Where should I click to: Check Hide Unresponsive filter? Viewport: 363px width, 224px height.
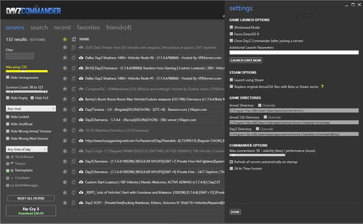[x=8, y=78]
